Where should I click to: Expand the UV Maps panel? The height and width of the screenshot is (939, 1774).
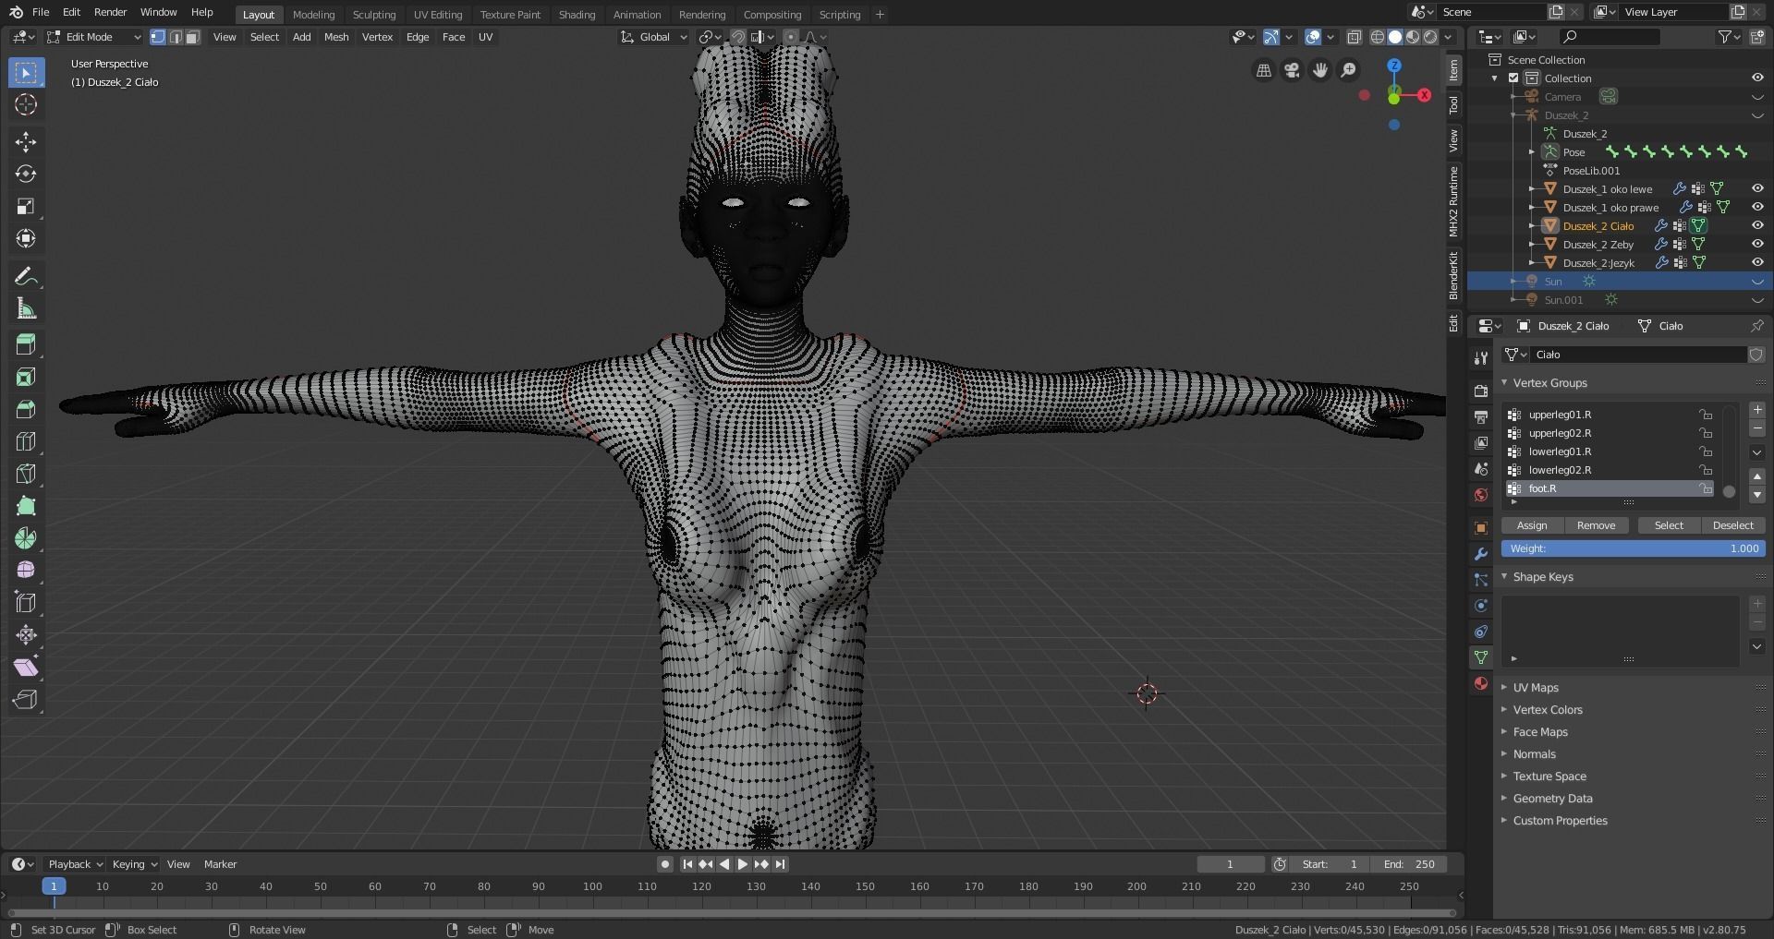1504,688
